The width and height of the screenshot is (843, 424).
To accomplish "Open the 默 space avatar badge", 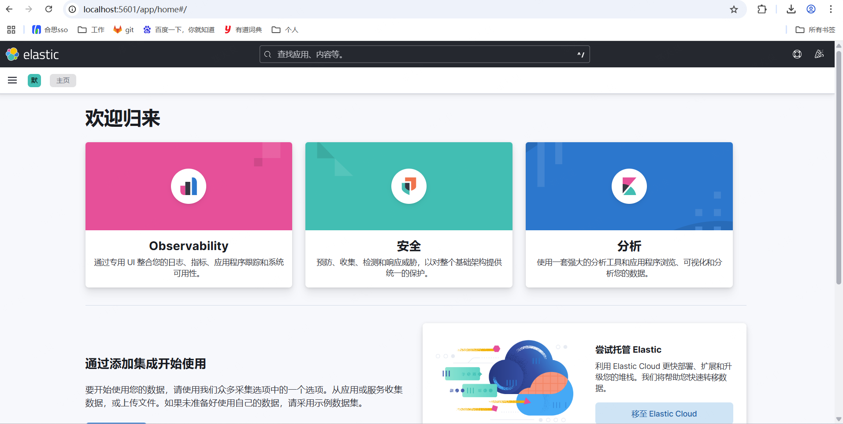I will pos(34,80).
